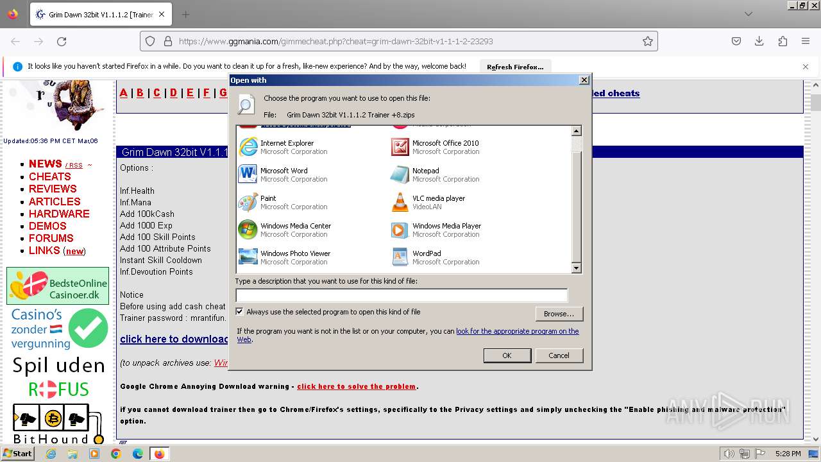
Task: Click program list scrollbar down arrow
Action: (576, 268)
